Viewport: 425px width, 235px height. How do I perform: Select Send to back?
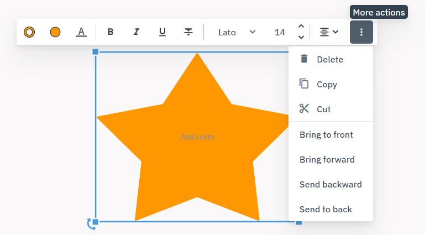tap(330, 210)
